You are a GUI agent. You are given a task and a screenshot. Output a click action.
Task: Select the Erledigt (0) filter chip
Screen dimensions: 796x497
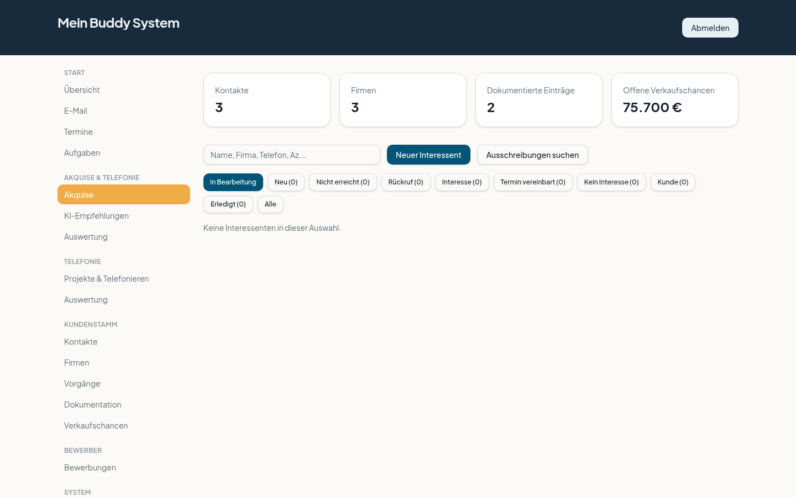(228, 204)
